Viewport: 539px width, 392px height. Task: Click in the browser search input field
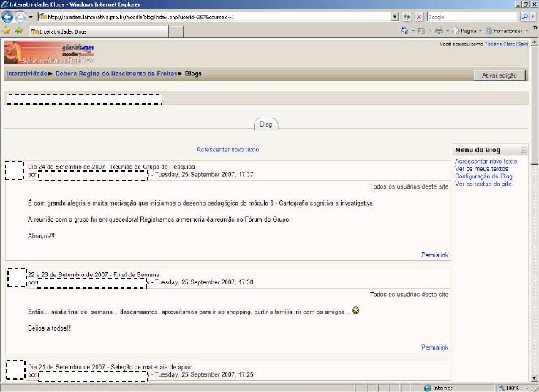click(x=470, y=16)
